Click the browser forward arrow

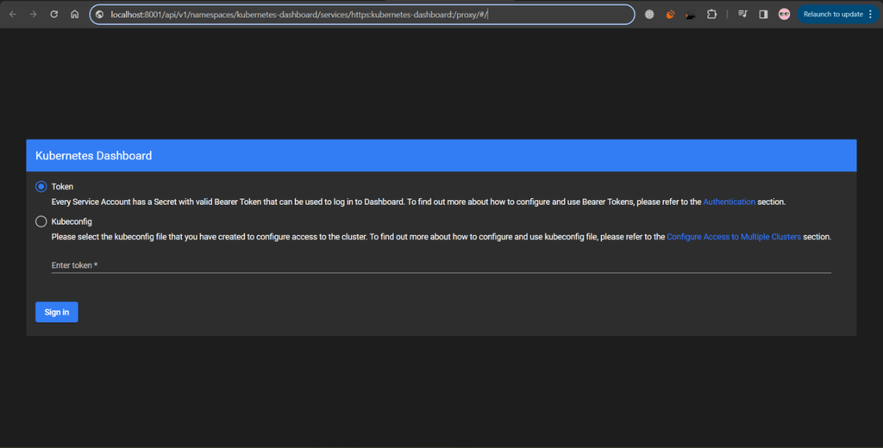34,14
